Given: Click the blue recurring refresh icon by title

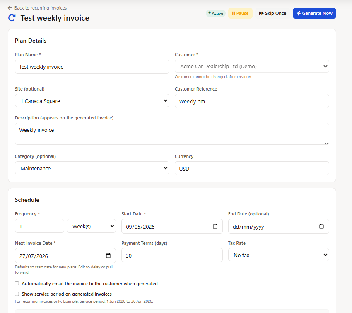Looking at the screenshot, I should [12, 18].
